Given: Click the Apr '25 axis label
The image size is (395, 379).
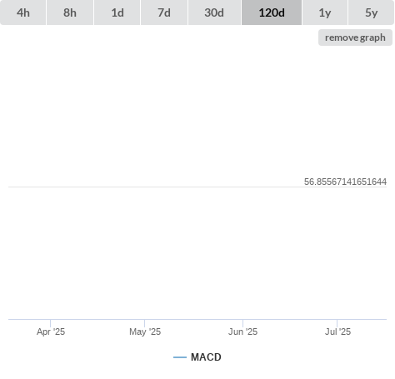Looking at the screenshot, I should tap(51, 332).
